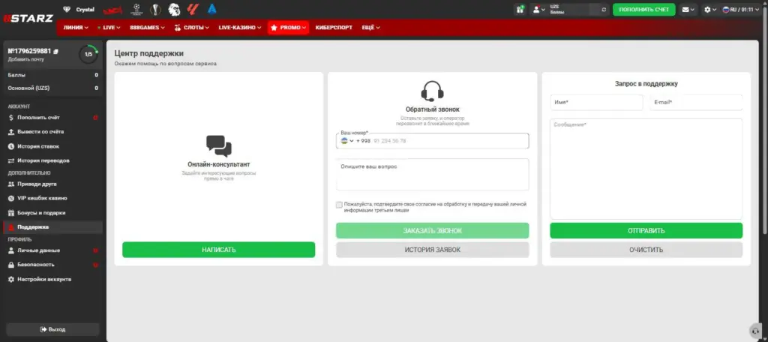This screenshot has height=342, width=768.
Task: Open the country code flag dropdown
Action: 347,140
